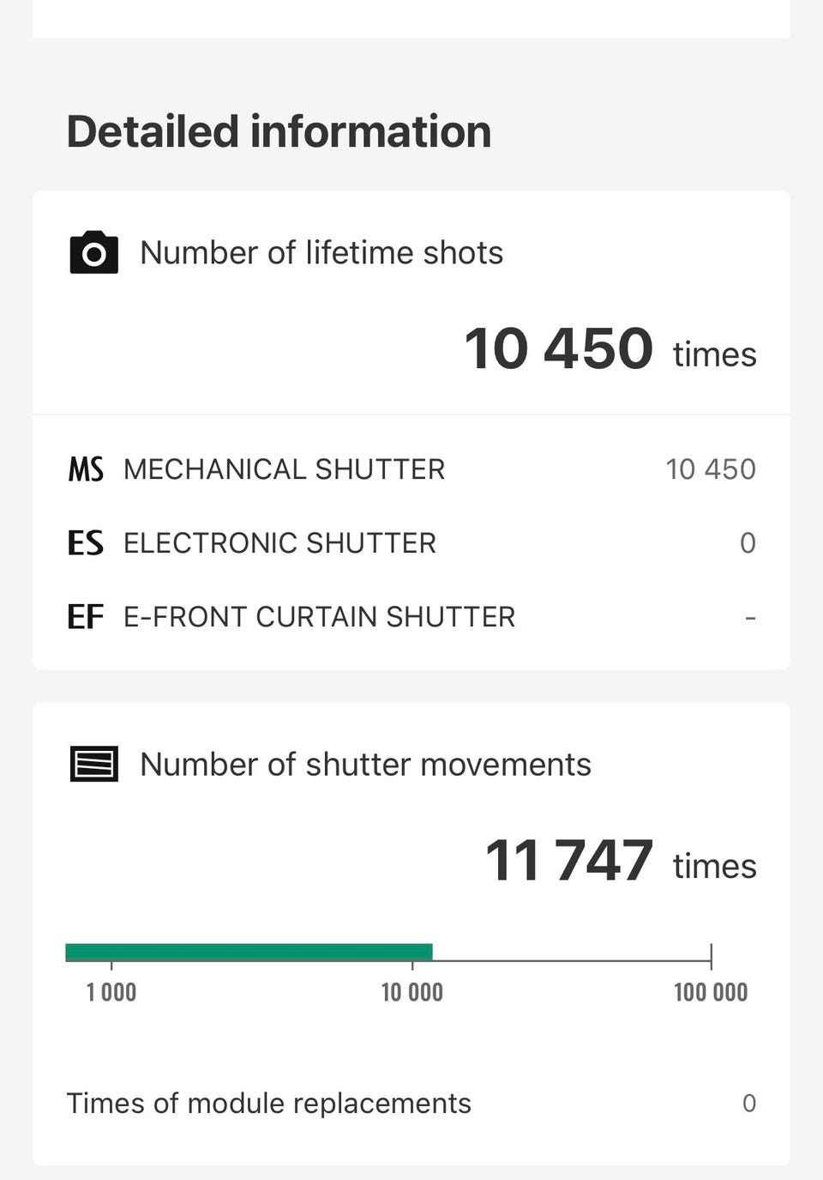
Task: Select the MS mechanical shutter icon
Action: [86, 469]
